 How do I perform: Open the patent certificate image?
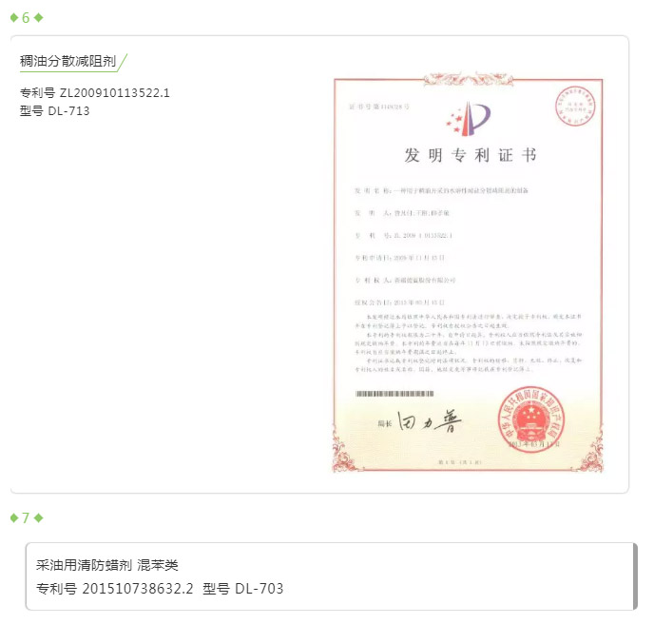click(468, 275)
